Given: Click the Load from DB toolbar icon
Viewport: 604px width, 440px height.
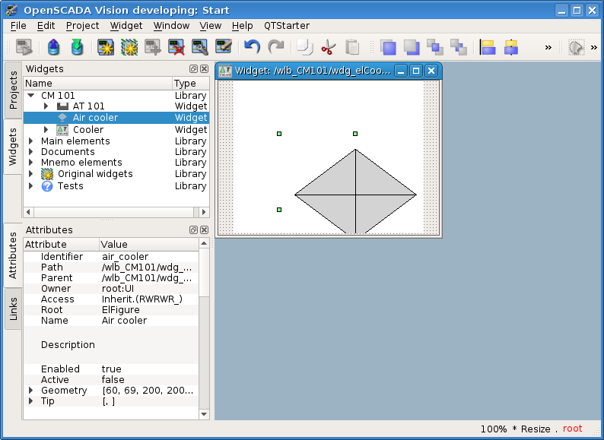Looking at the screenshot, I should [x=53, y=47].
